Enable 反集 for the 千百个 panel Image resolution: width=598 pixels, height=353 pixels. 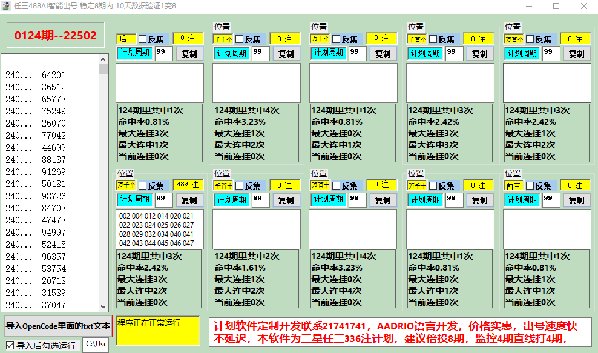pos(433,39)
